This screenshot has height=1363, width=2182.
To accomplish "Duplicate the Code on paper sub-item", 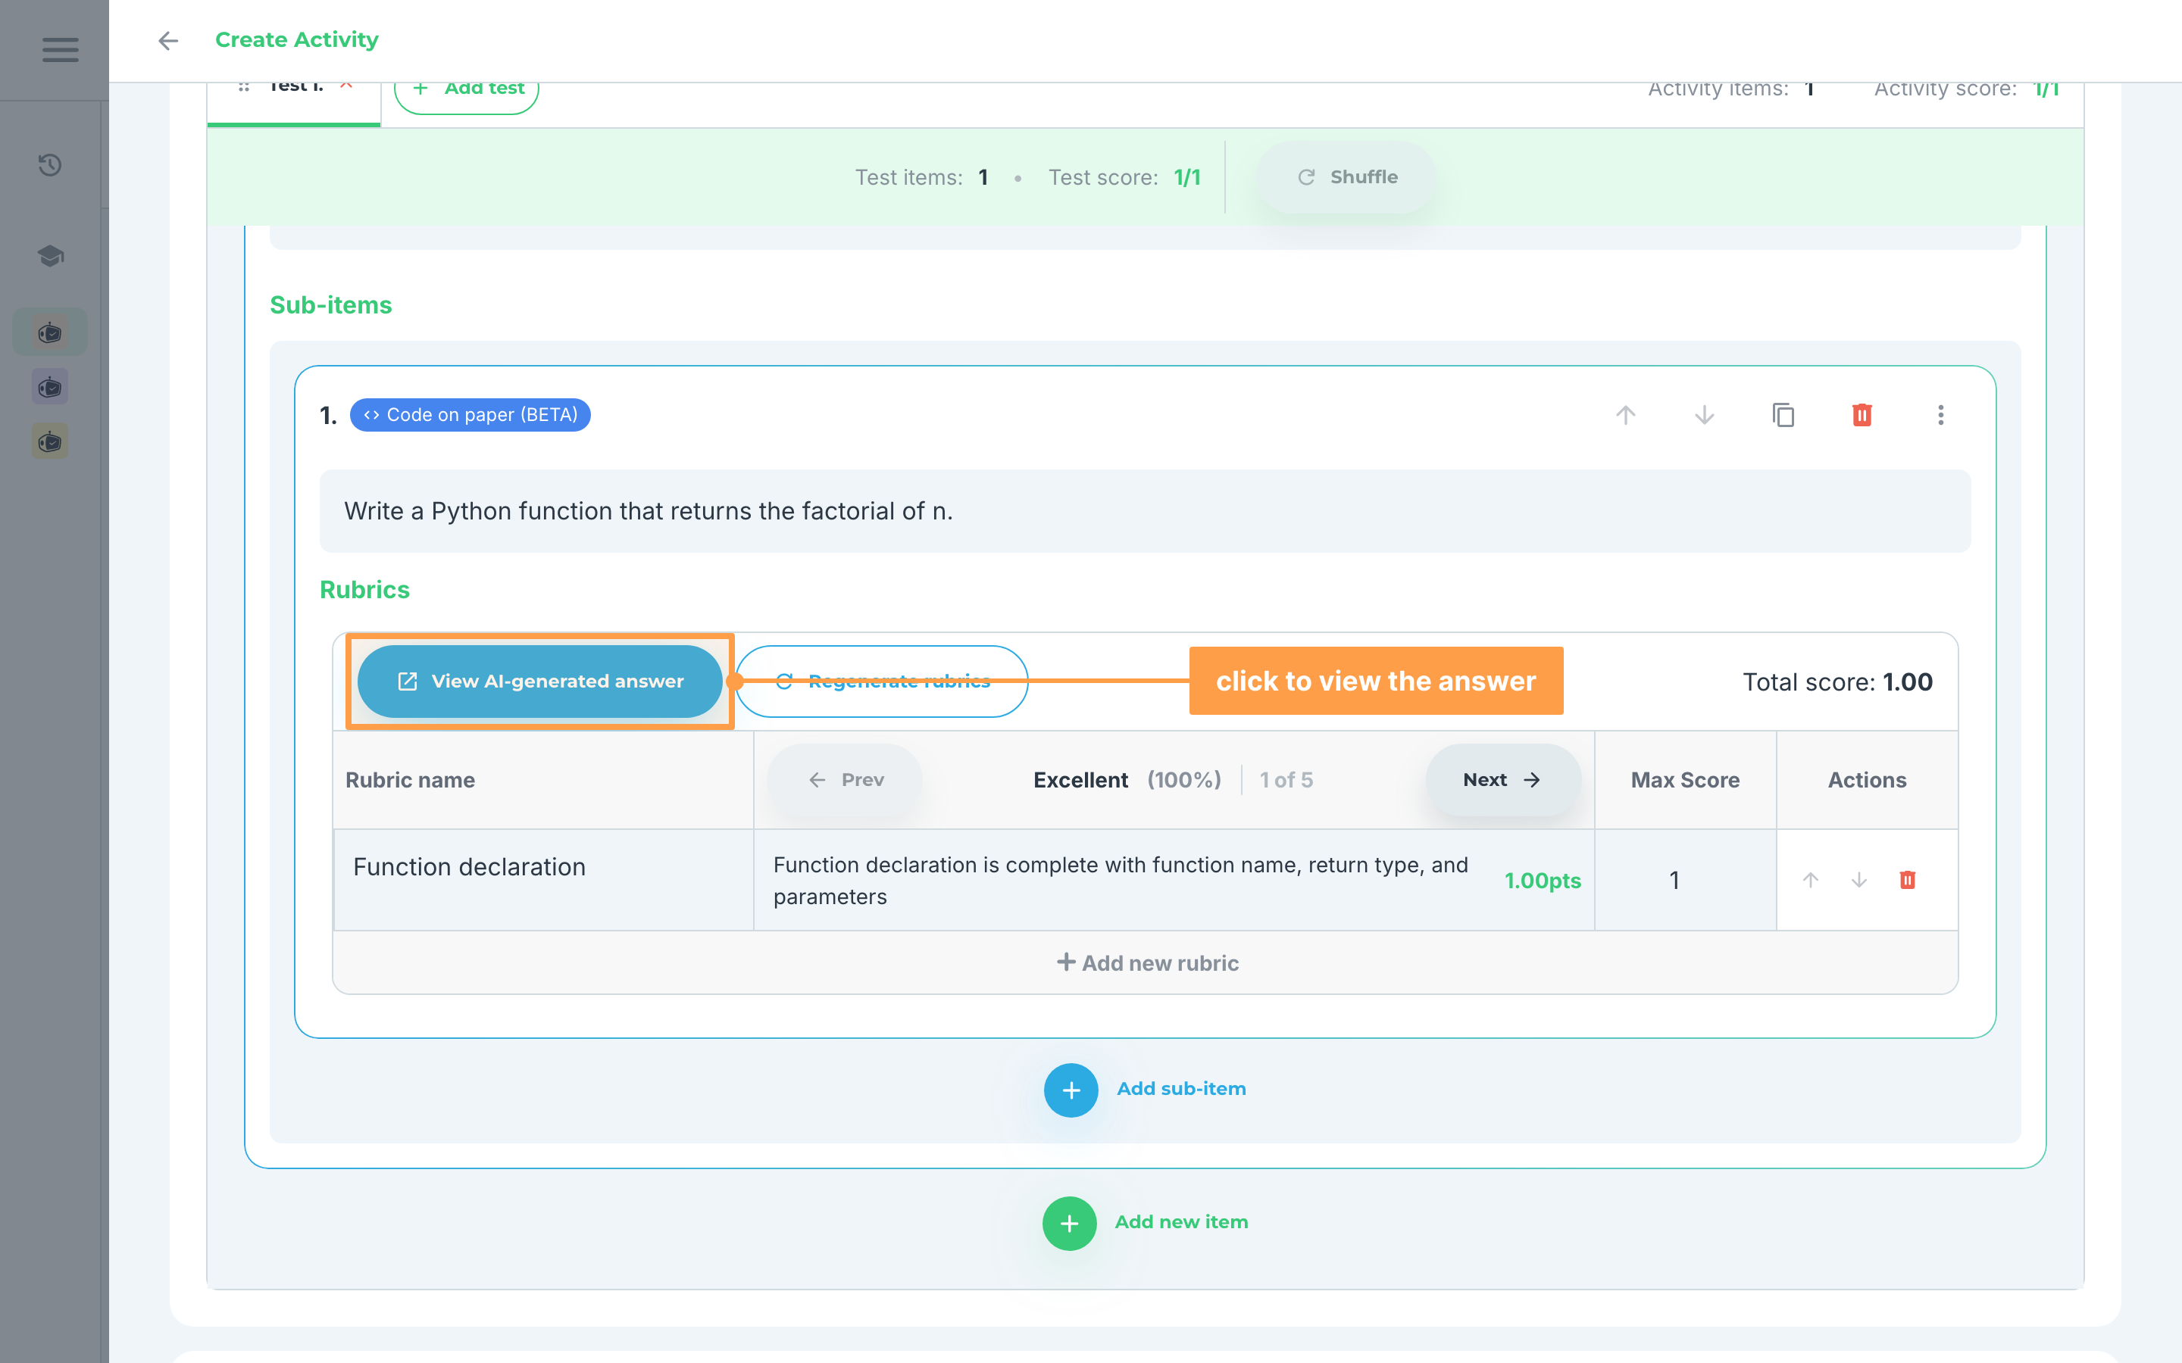I will [x=1783, y=415].
